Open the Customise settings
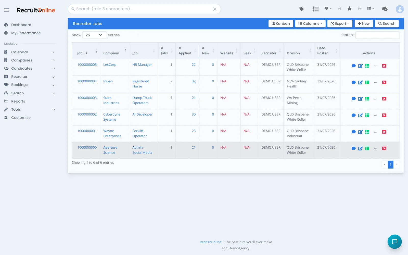The image size is (408, 255). pos(21,118)
